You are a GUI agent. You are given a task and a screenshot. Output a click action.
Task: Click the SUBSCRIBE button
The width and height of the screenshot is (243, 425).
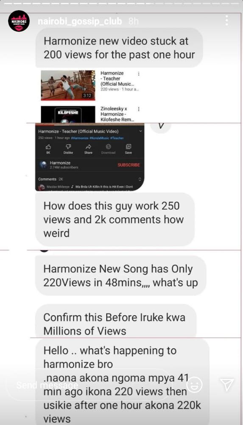coord(128,165)
